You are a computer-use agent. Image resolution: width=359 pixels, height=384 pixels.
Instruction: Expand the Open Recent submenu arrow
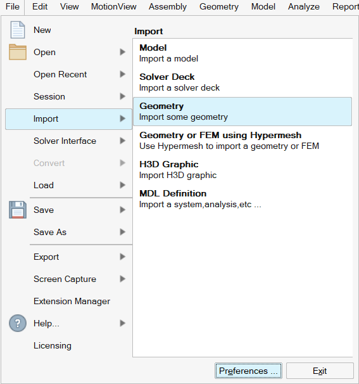pyautogui.click(x=123, y=74)
